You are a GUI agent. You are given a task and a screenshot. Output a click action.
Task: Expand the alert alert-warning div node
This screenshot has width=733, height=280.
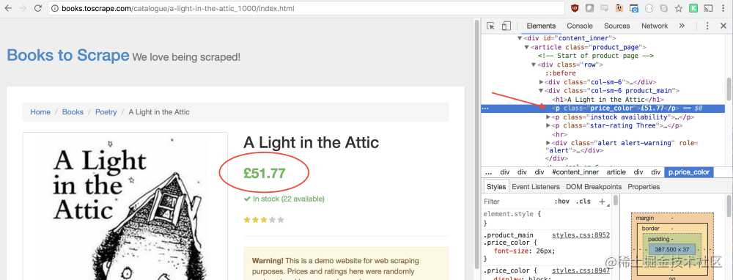(548, 143)
